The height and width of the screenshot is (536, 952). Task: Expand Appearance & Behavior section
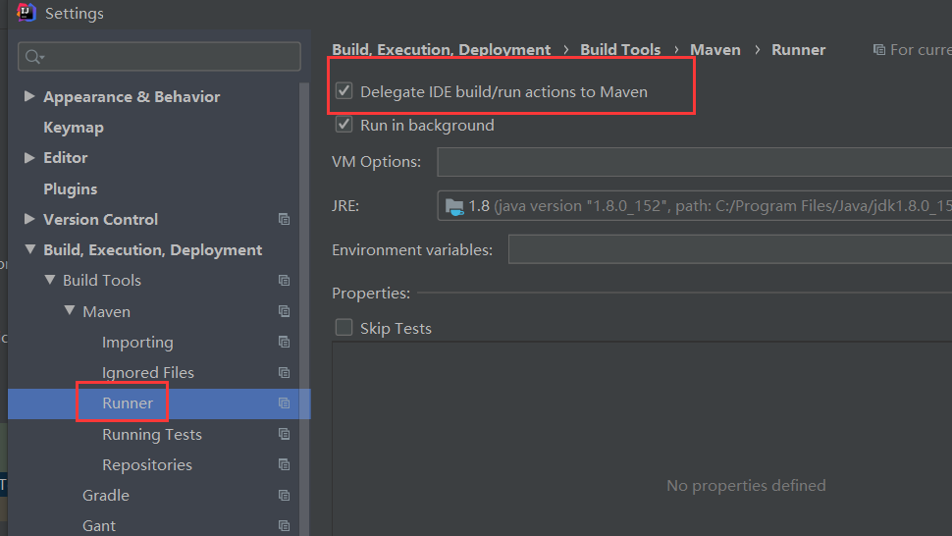[28, 96]
